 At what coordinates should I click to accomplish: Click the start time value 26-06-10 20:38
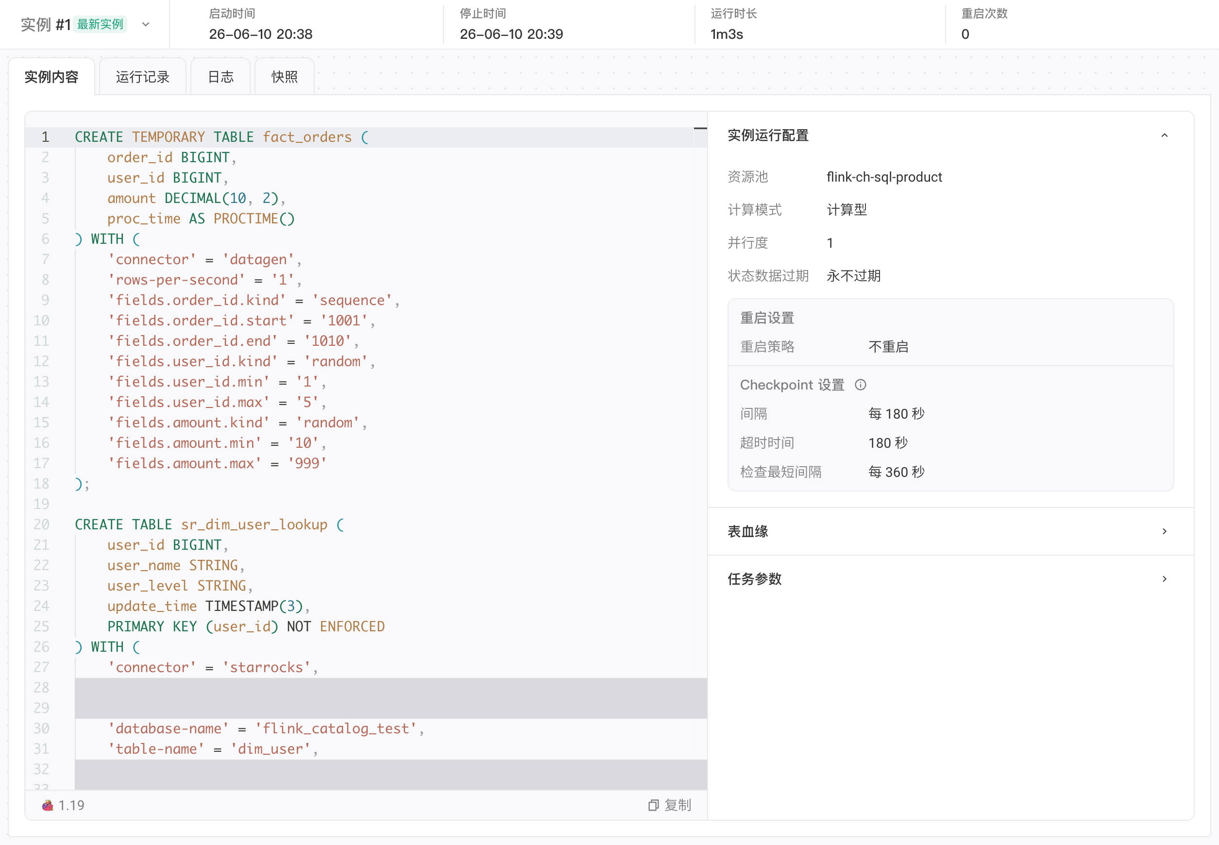coord(260,34)
